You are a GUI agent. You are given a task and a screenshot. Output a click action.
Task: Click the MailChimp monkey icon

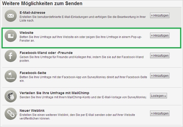click(x=10, y=96)
